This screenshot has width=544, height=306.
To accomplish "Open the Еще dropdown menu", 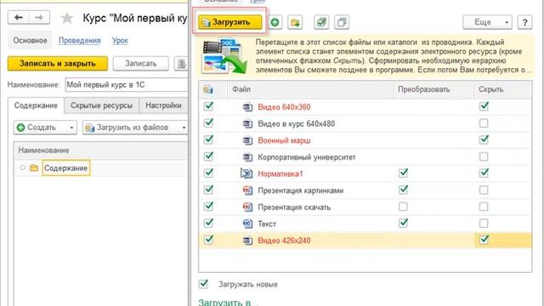I will point(487,22).
